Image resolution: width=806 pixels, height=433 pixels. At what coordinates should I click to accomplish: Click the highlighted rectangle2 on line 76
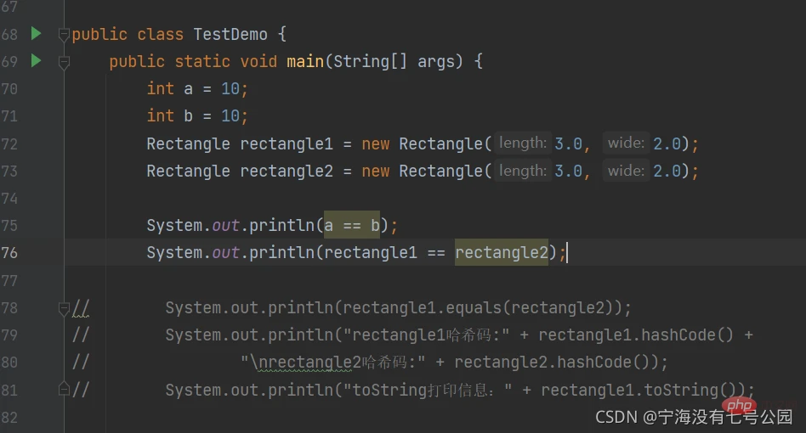coord(501,252)
